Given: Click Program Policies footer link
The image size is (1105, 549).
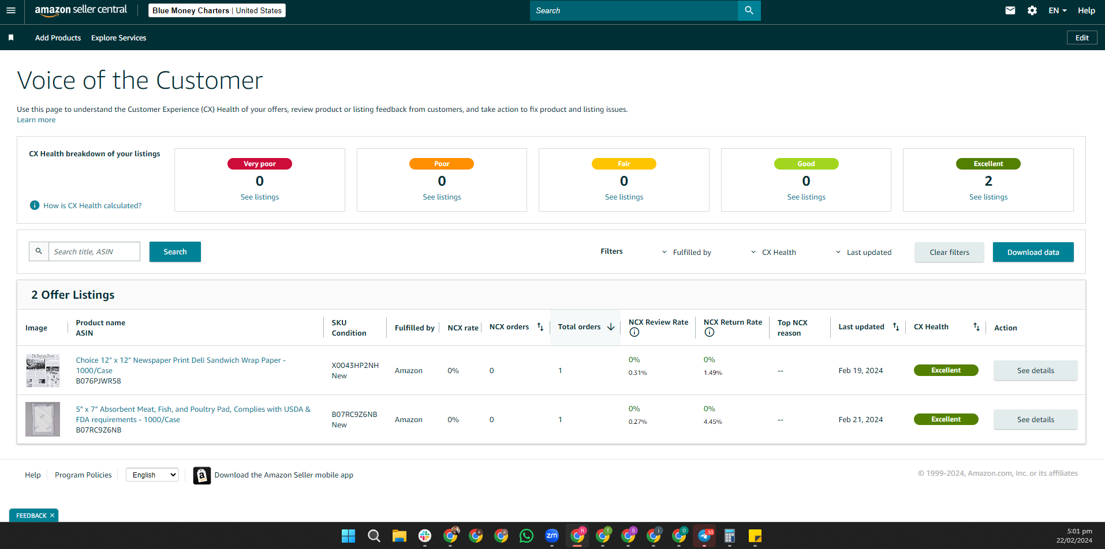Looking at the screenshot, I should pos(83,475).
